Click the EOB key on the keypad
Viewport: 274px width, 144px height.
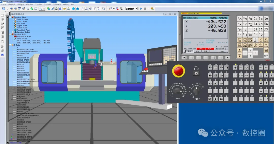(250, 34)
